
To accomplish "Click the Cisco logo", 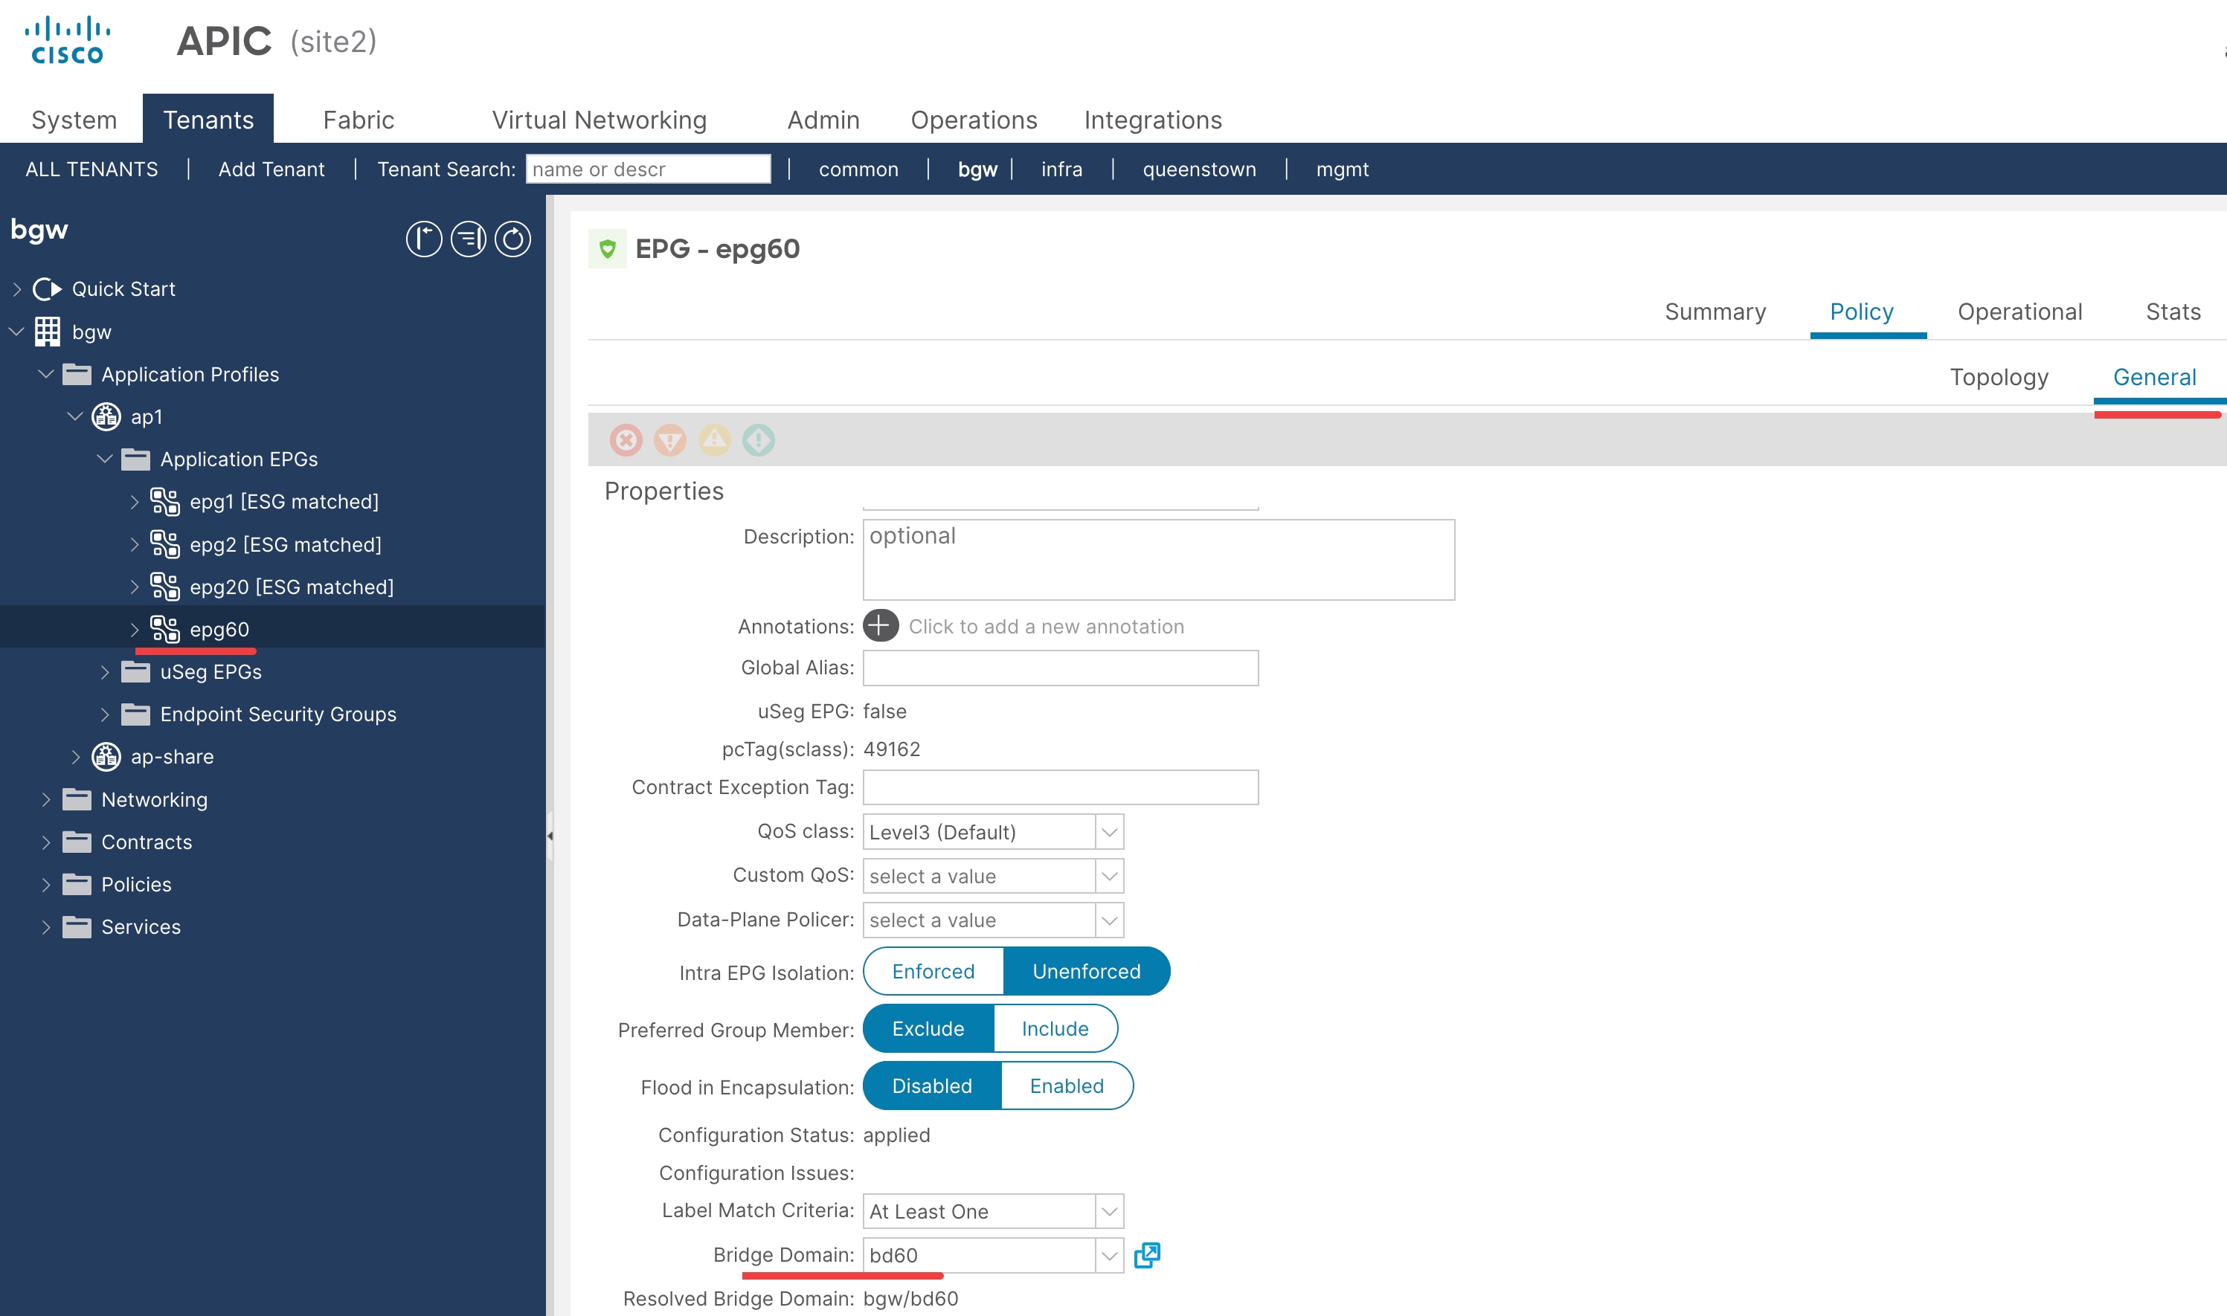I will point(68,41).
